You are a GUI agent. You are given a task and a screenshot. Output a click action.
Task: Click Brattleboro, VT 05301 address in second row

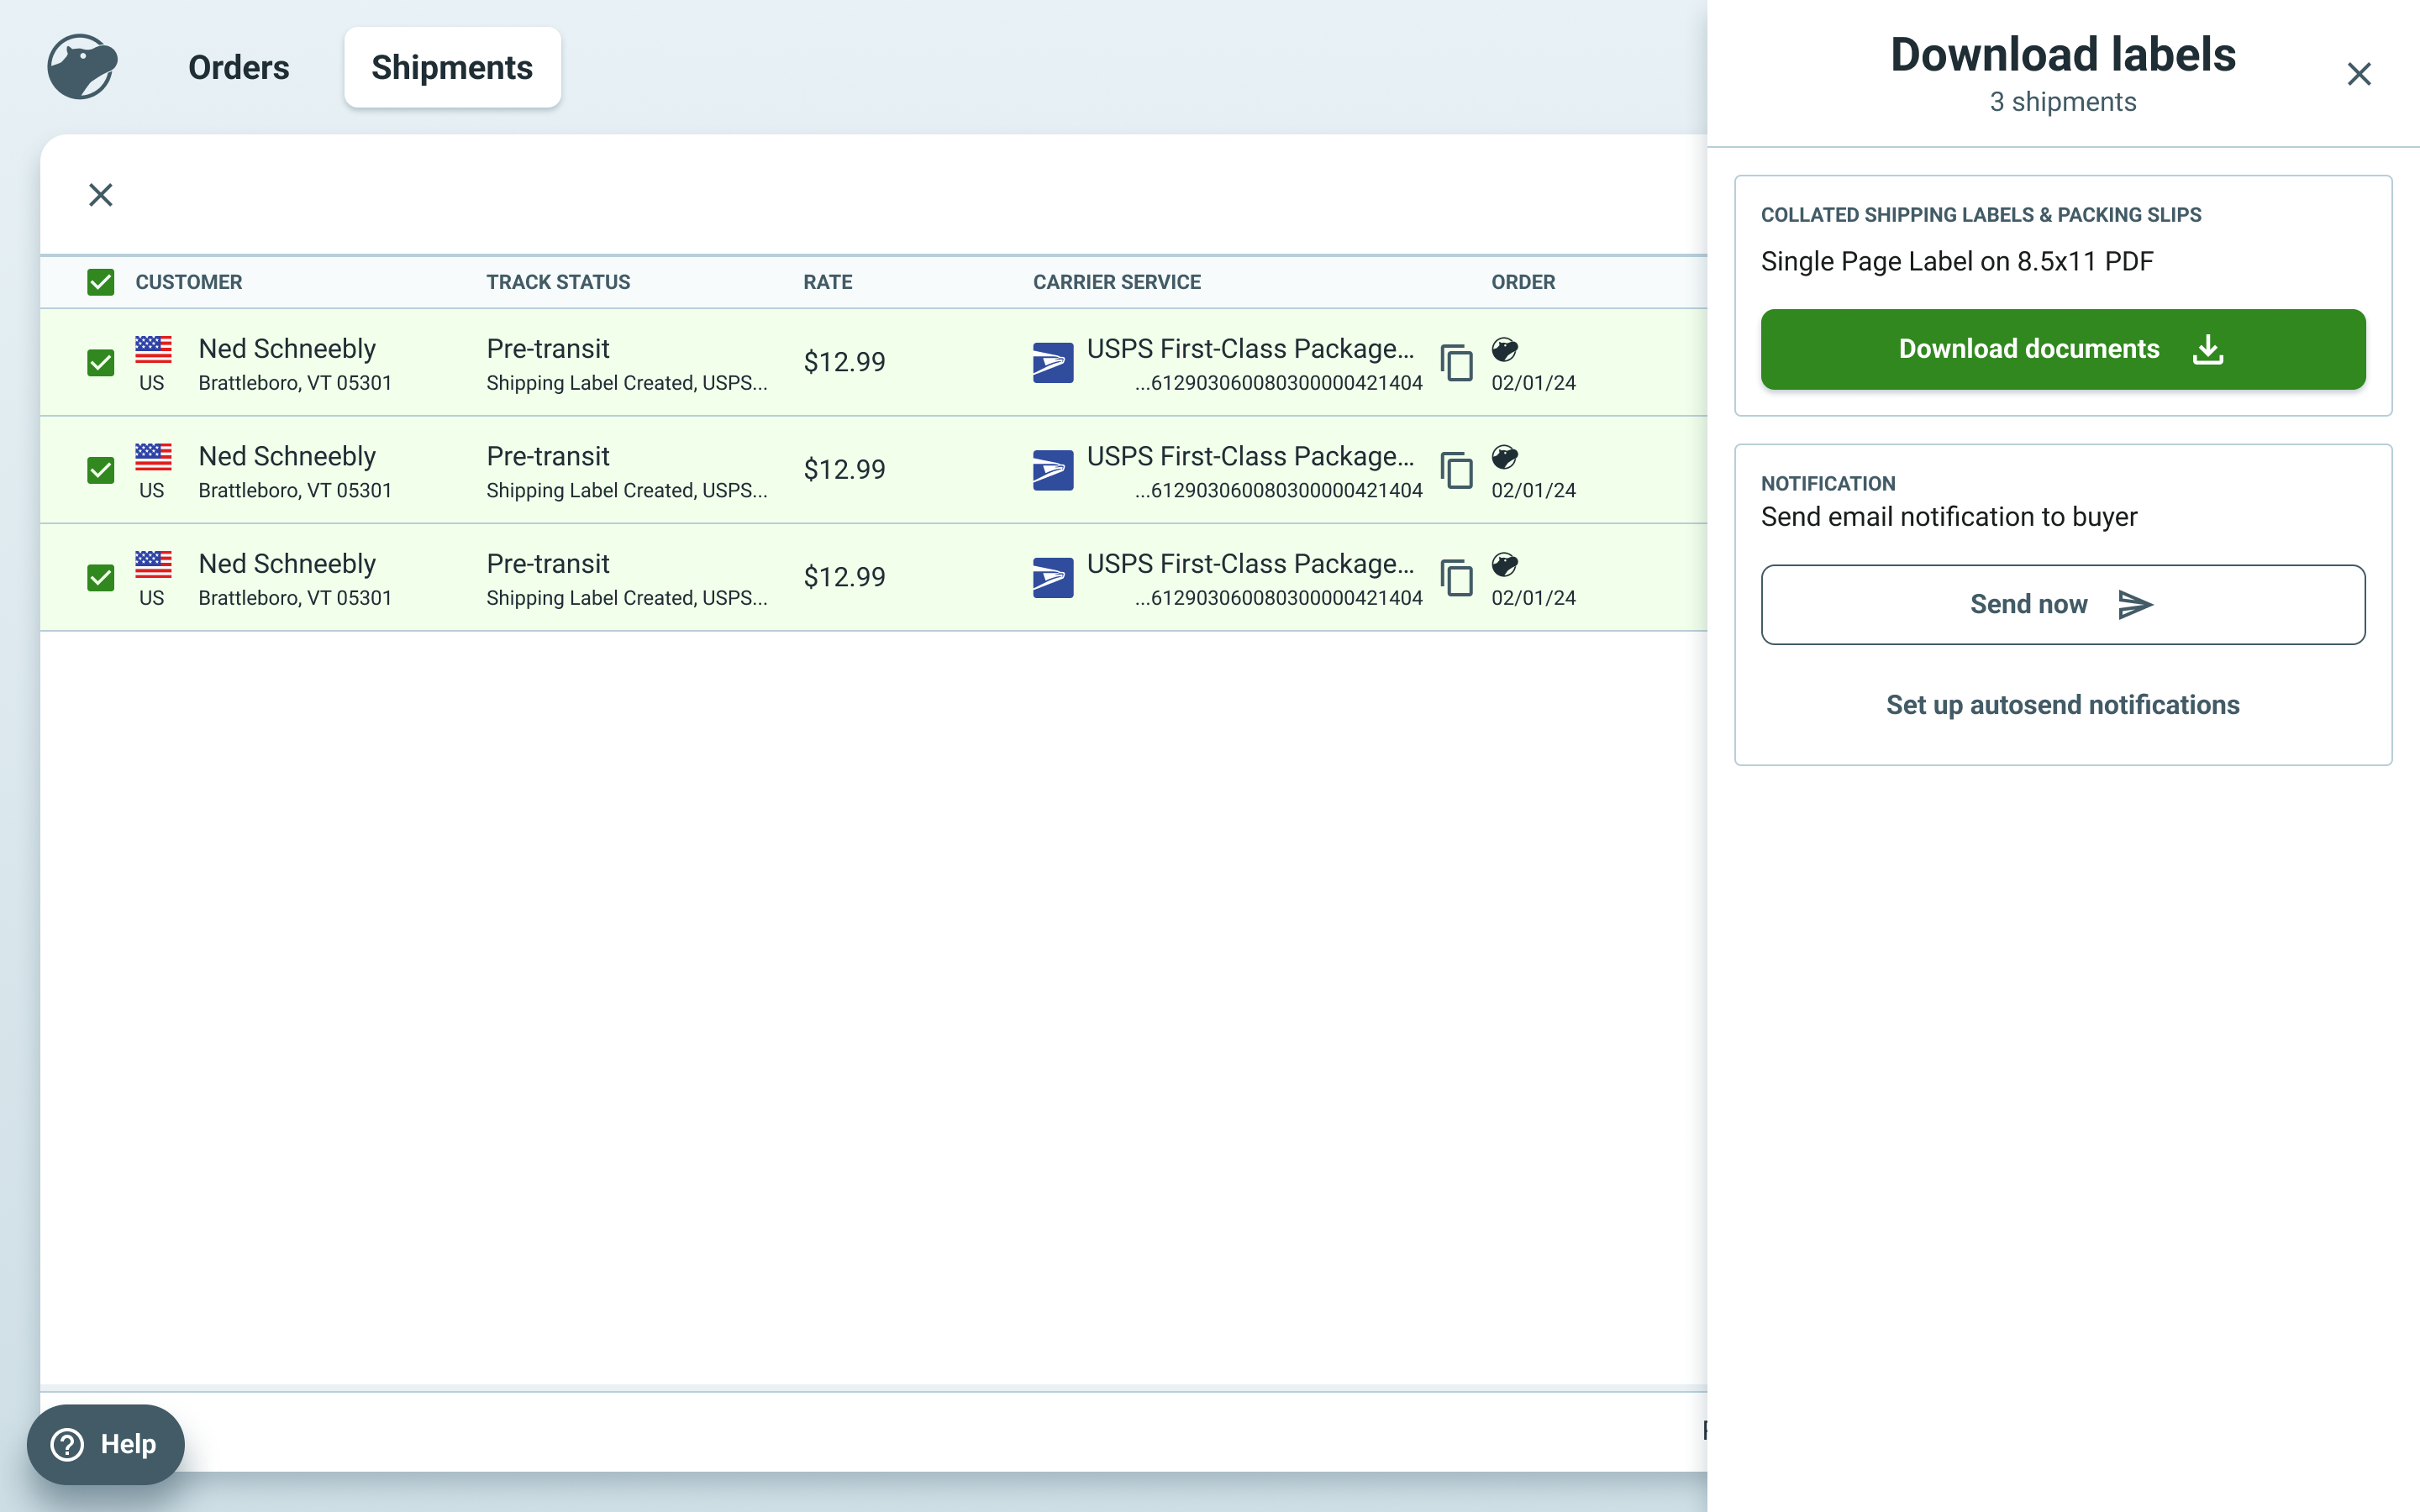coord(295,490)
